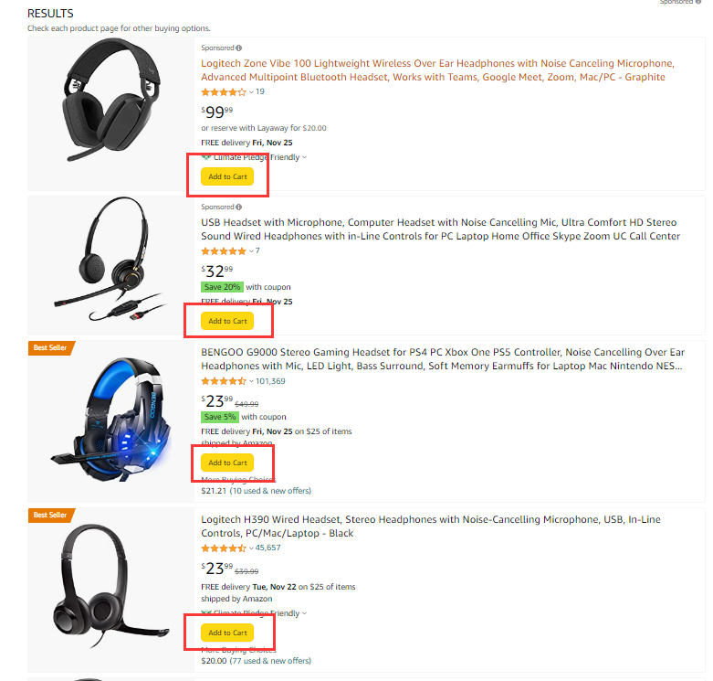Image resolution: width=713 pixels, height=681 pixels.
Task: Open BENGOO G9000 Stereo Gaming Headset title
Action: (x=443, y=359)
